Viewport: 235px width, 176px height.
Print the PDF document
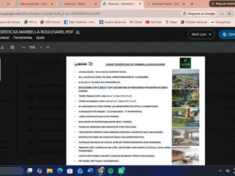point(12,47)
